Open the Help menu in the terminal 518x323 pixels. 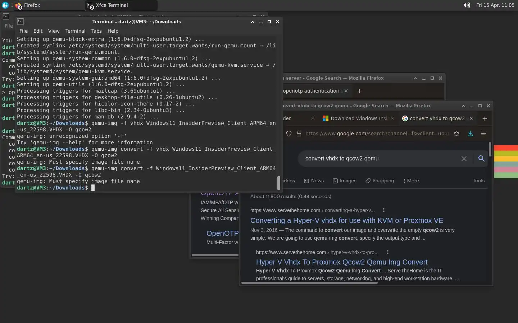[113, 31]
